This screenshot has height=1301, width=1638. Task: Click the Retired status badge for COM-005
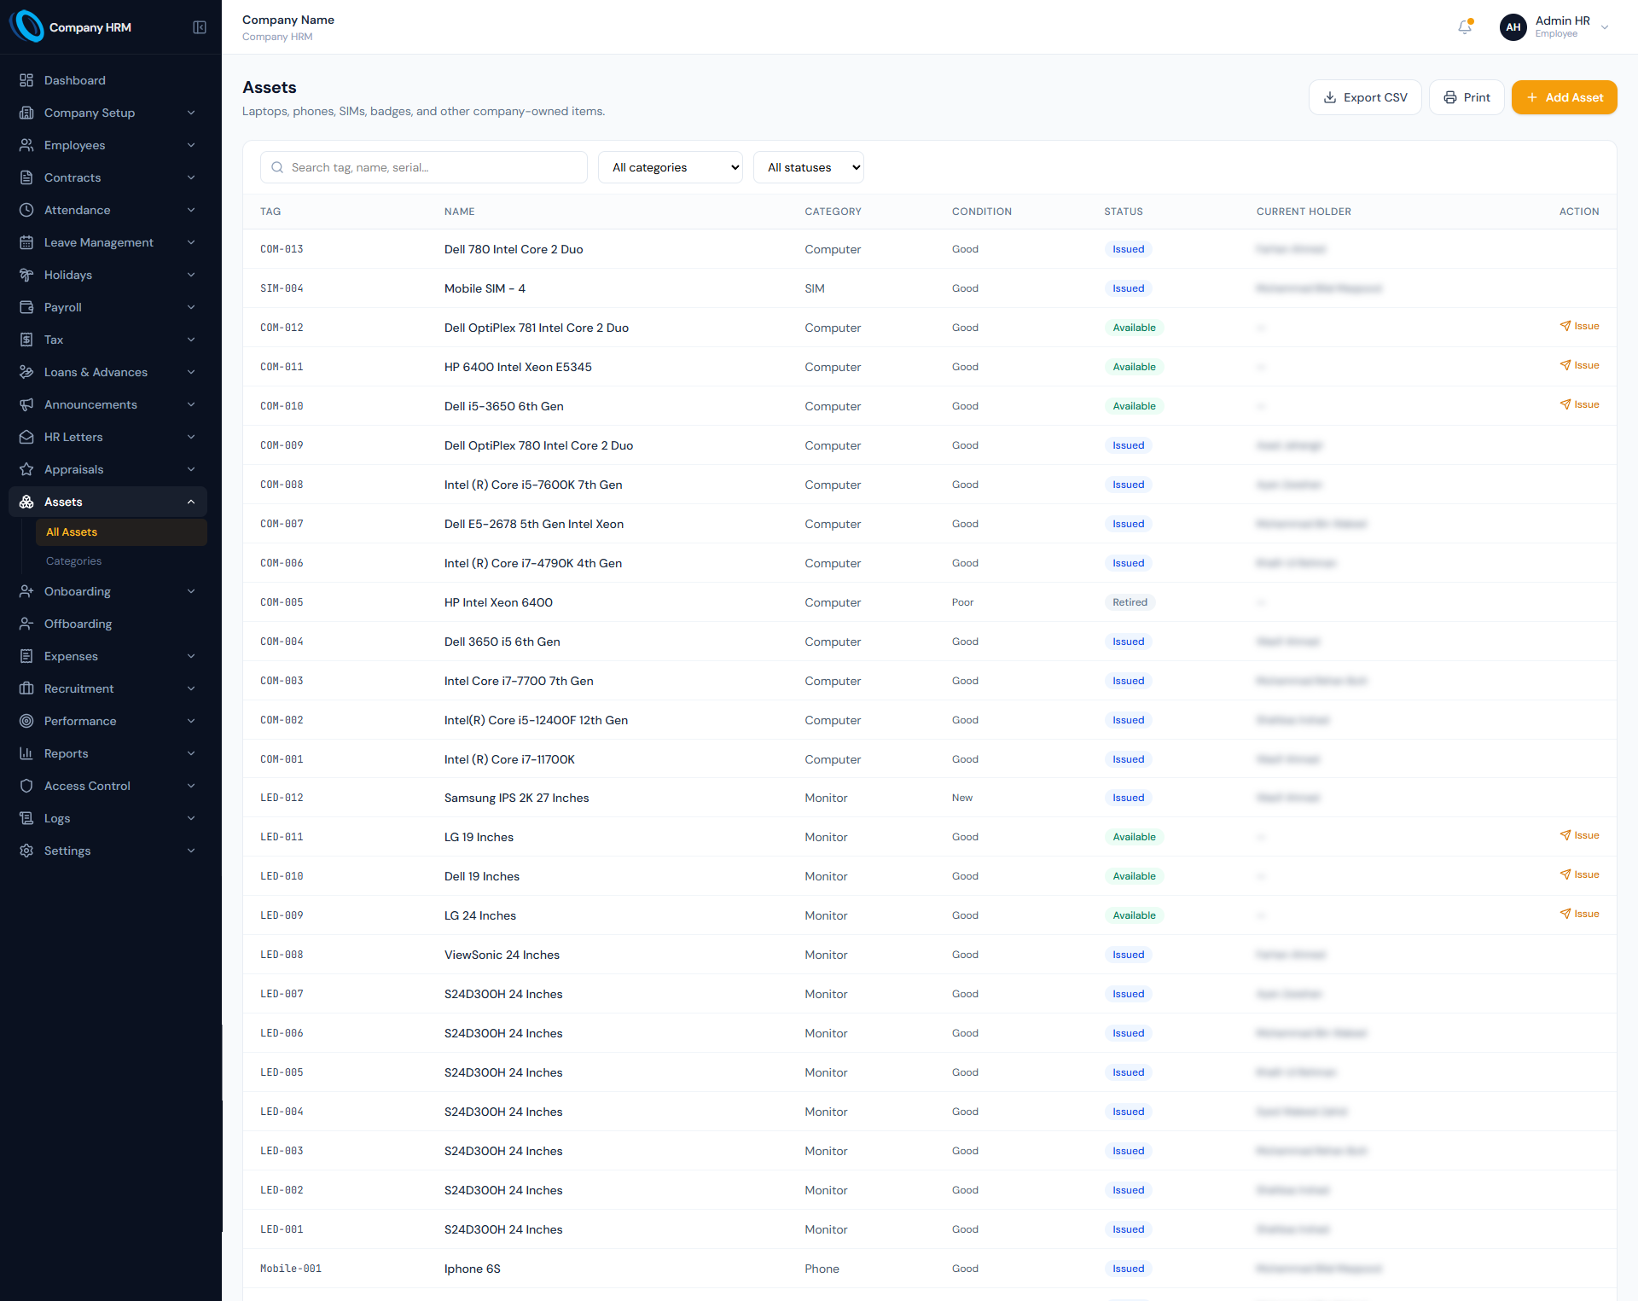coord(1130,602)
